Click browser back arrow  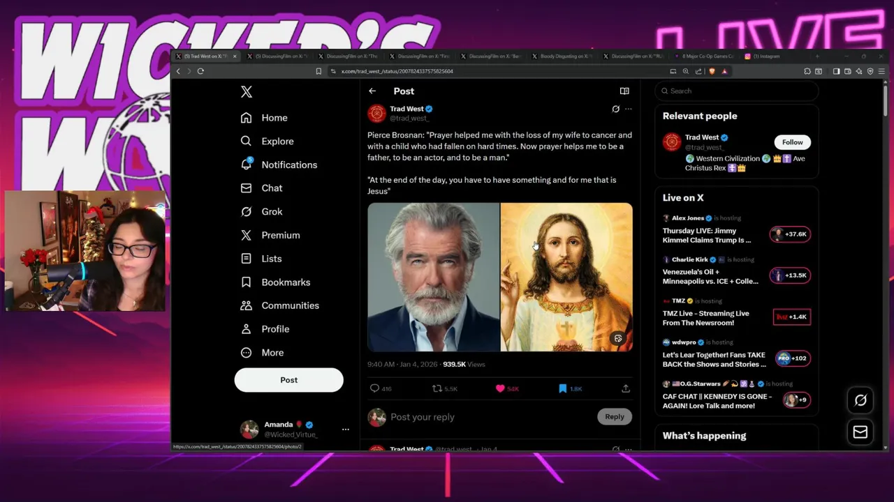pyautogui.click(x=179, y=71)
